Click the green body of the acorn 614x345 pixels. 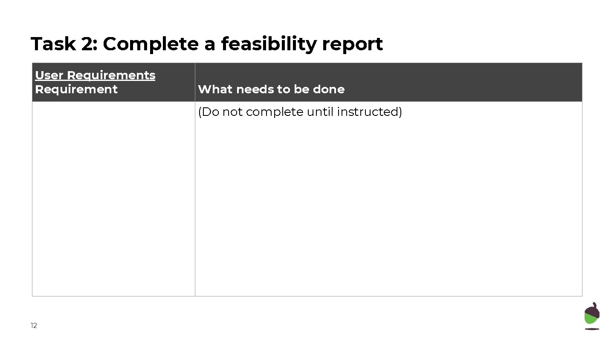coord(590,320)
